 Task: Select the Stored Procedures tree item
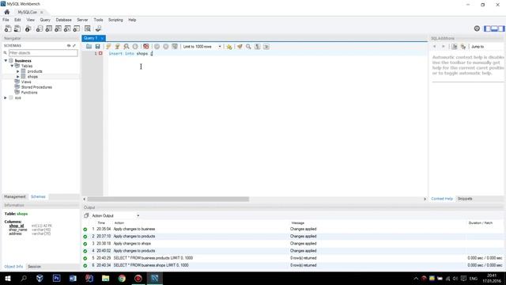[36, 87]
